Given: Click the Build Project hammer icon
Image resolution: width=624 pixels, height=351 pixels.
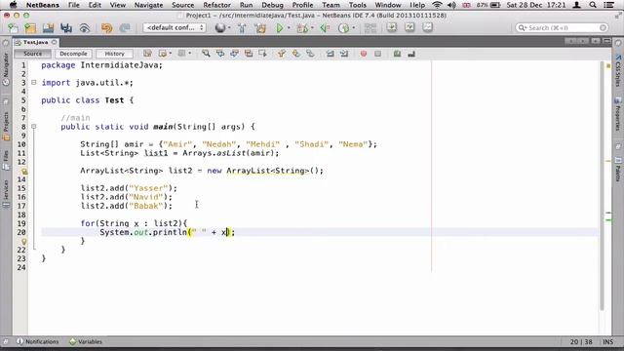Looking at the screenshot, I should coord(242,28).
